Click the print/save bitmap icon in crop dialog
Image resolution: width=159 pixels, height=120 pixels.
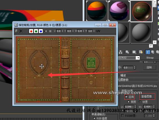coord(16,31)
